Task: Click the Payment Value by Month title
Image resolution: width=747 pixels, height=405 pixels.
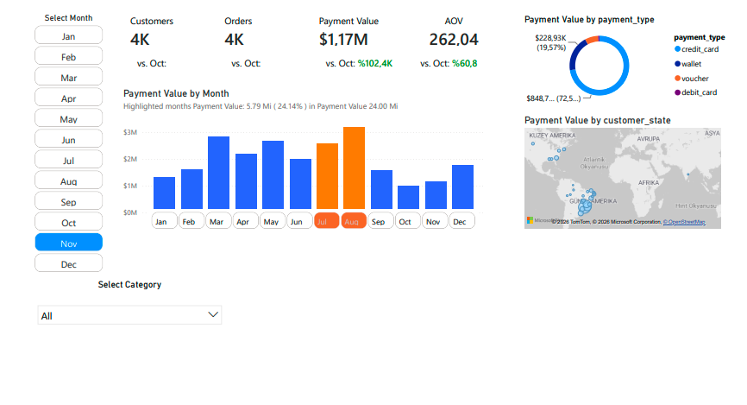Action: pos(176,93)
